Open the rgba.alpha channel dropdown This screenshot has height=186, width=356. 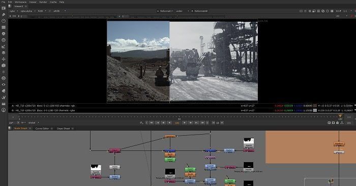(x=28, y=11)
